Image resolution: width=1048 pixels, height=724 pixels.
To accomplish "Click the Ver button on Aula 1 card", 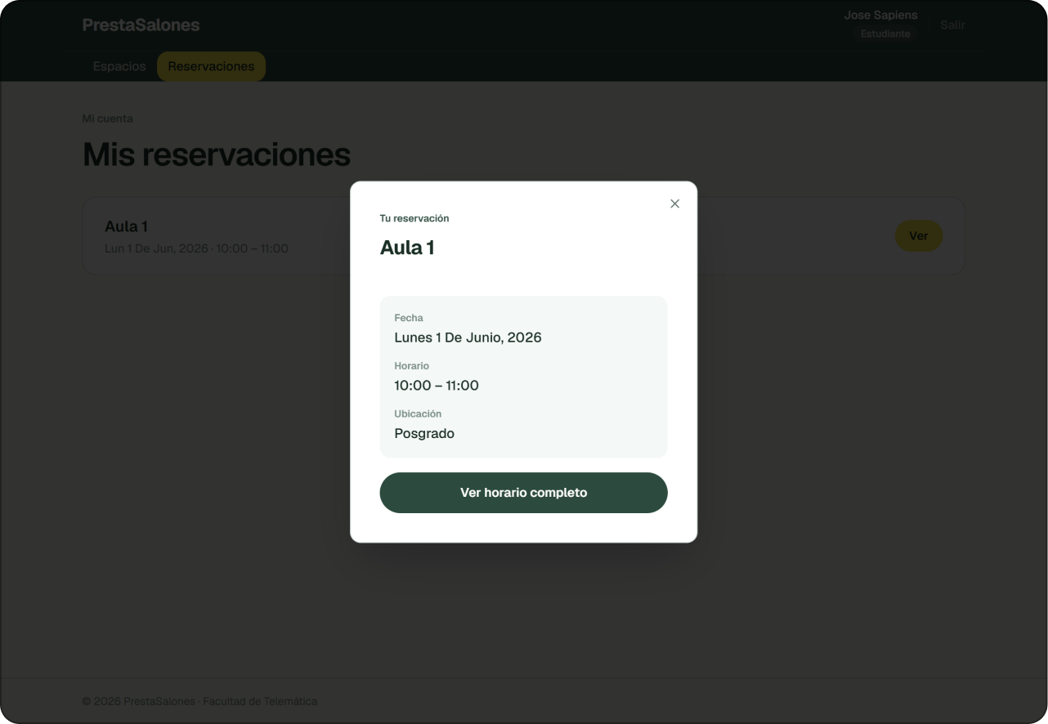I will (919, 235).
